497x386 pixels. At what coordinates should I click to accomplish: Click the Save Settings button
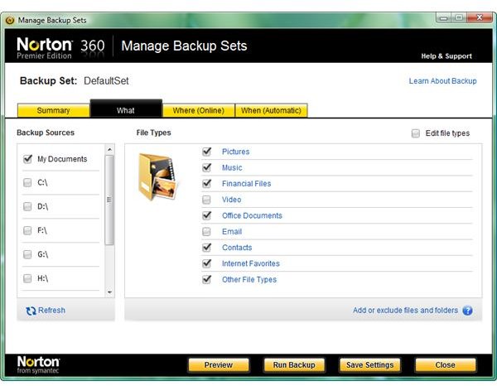click(x=370, y=365)
